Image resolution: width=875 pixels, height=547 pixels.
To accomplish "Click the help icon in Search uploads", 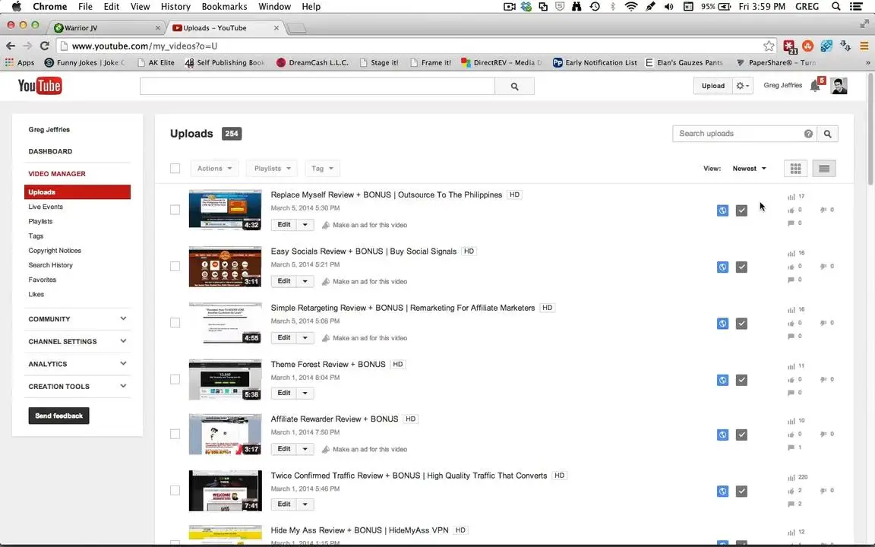I will (x=808, y=134).
